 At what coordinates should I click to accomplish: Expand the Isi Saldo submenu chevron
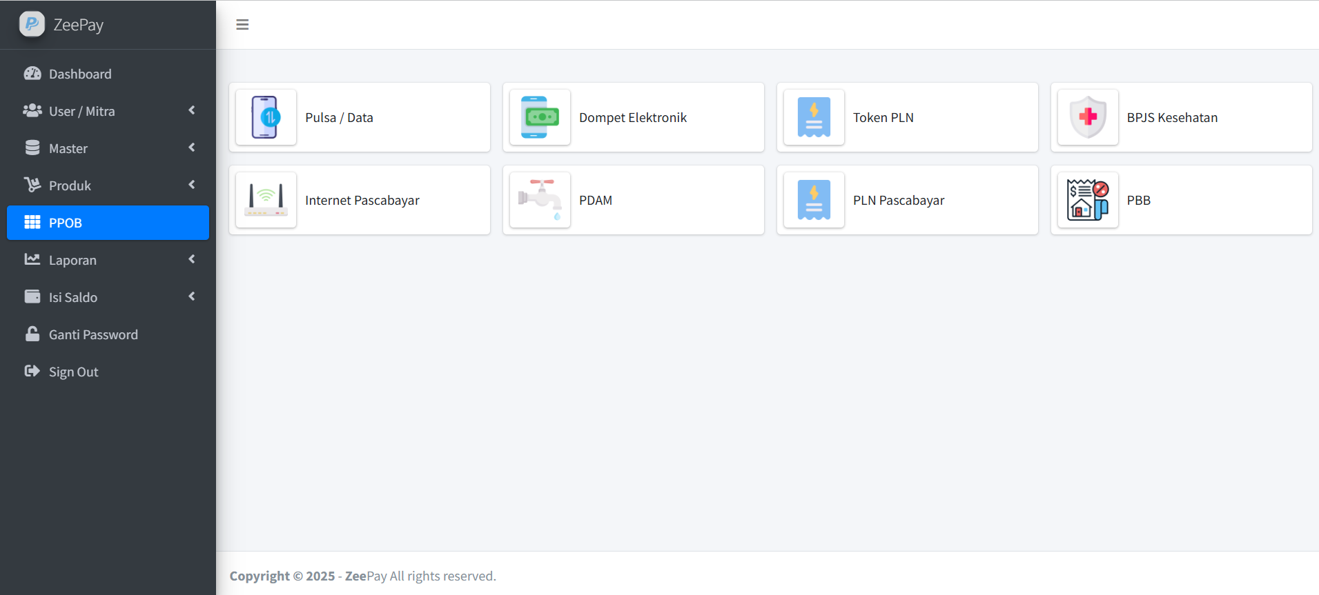tap(192, 296)
